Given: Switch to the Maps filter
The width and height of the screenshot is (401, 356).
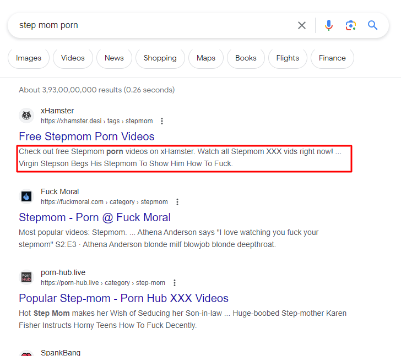Looking at the screenshot, I should point(206,58).
